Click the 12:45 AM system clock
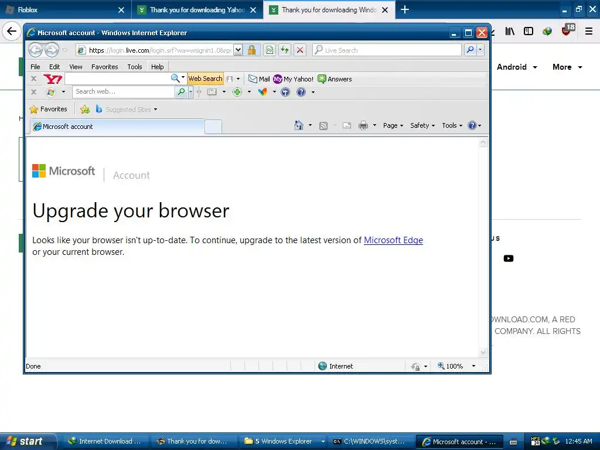This screenshot has height=450, width=600. point(578,441)
